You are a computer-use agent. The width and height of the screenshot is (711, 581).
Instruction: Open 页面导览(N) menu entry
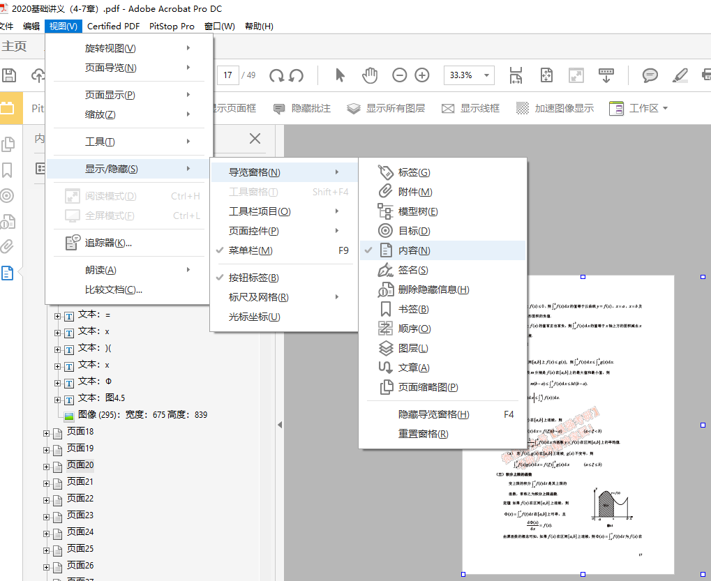tap(129, 68)
